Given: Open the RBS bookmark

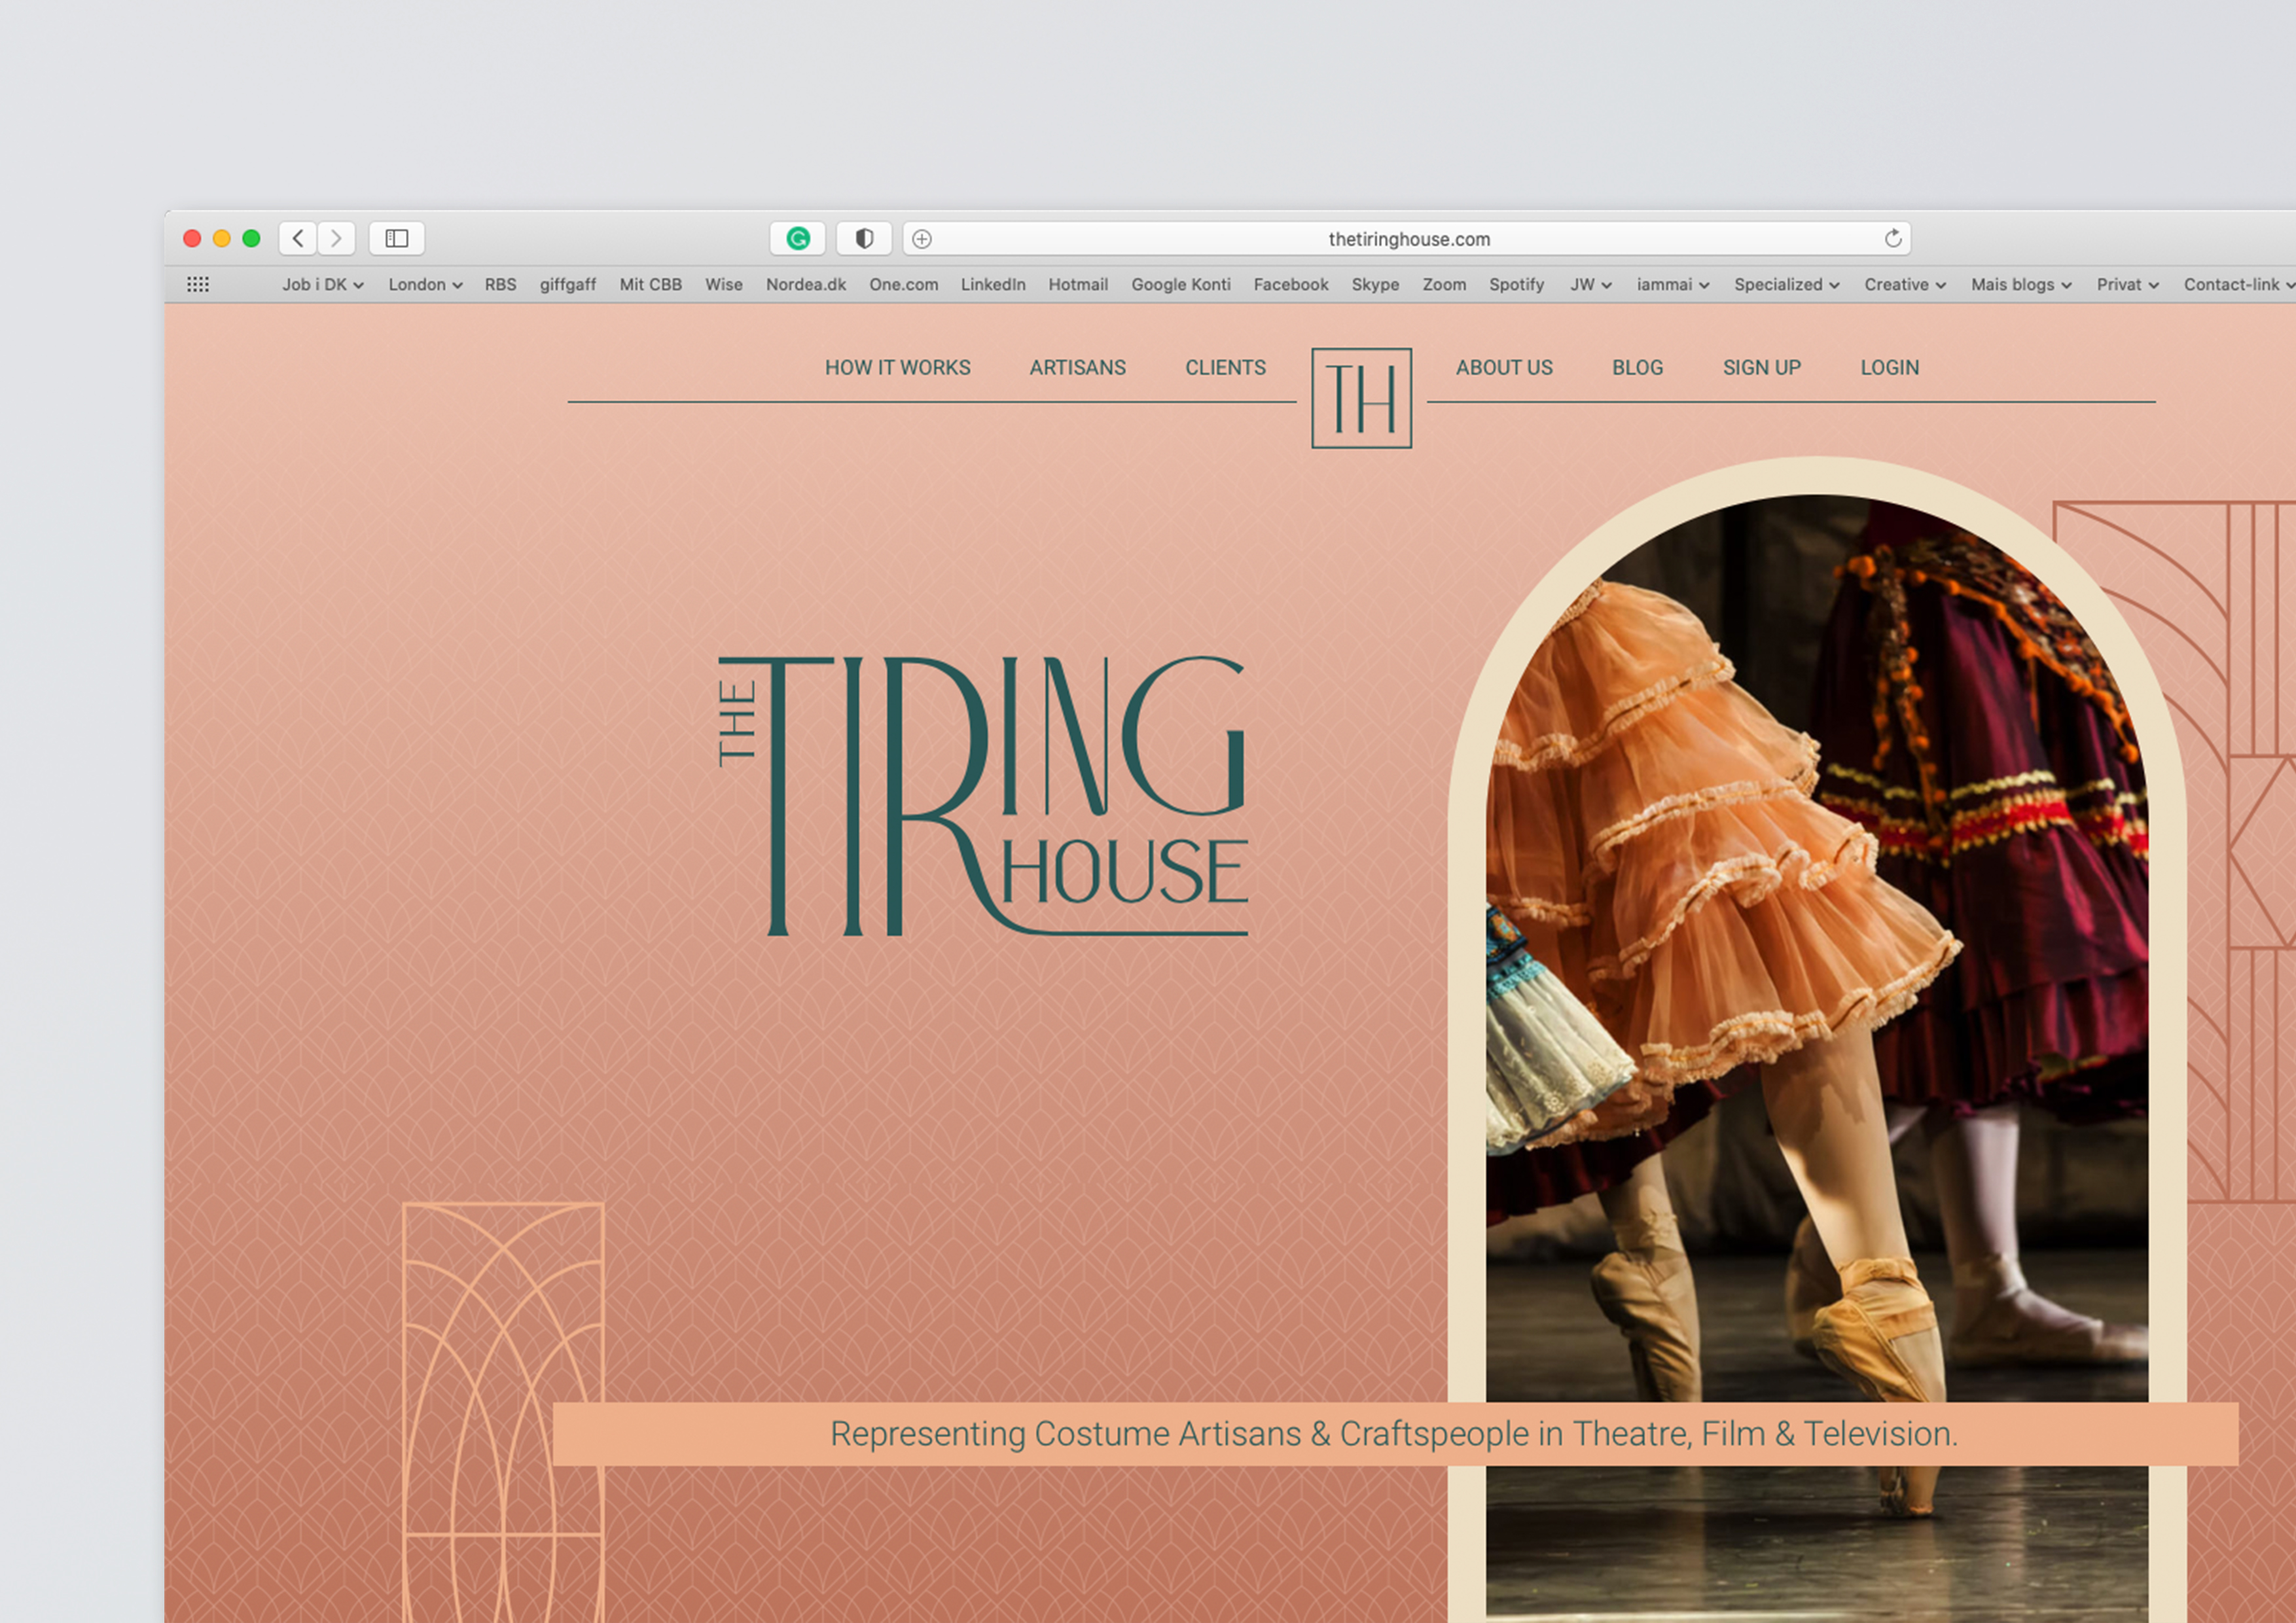Looking at the screenshot, I should [x=500, y=285].
